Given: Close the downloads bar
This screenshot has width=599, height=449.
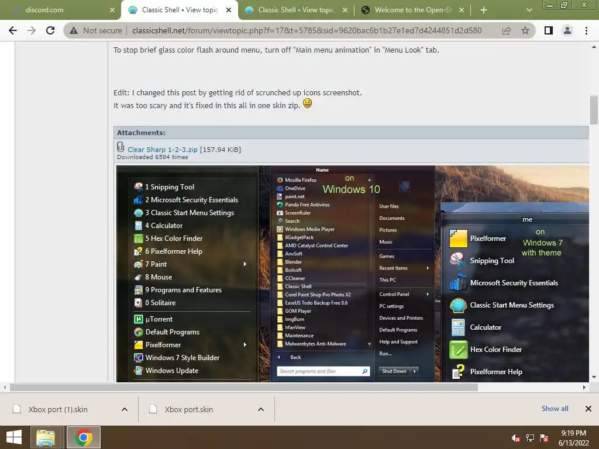Looking at the screenshot, I should (x=588, y=409).
